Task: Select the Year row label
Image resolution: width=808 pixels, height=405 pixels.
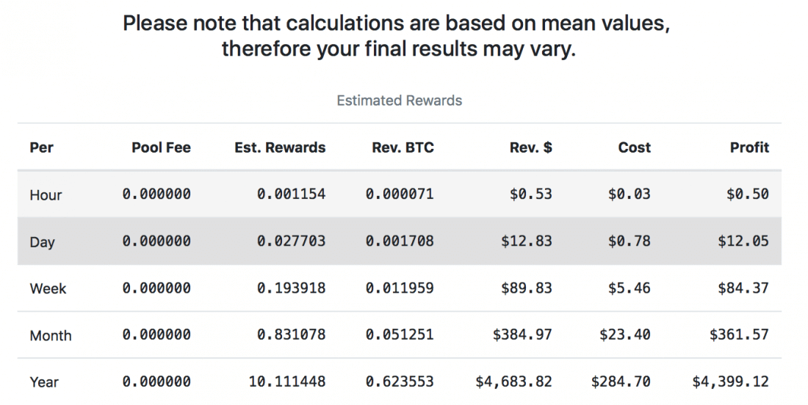Action: 44,382
